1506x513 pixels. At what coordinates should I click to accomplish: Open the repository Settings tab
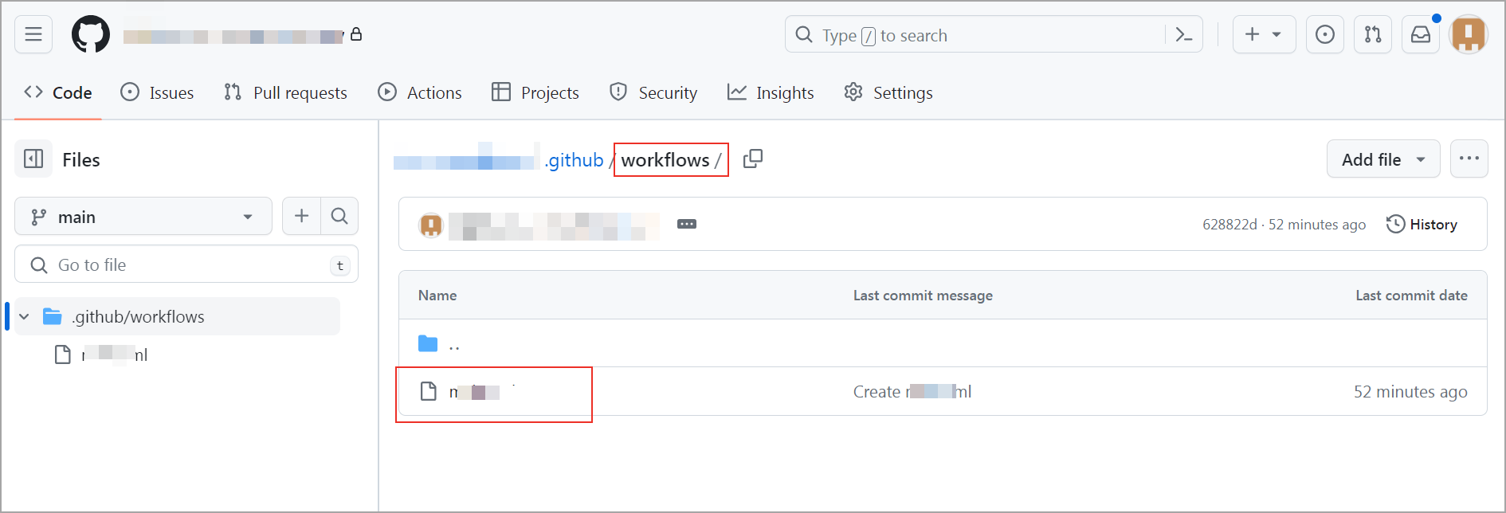[x=888, y=92]
